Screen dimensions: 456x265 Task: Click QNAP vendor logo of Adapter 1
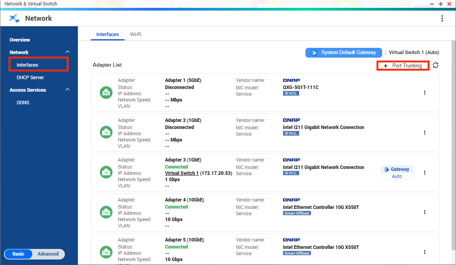(x=292, y=80)
